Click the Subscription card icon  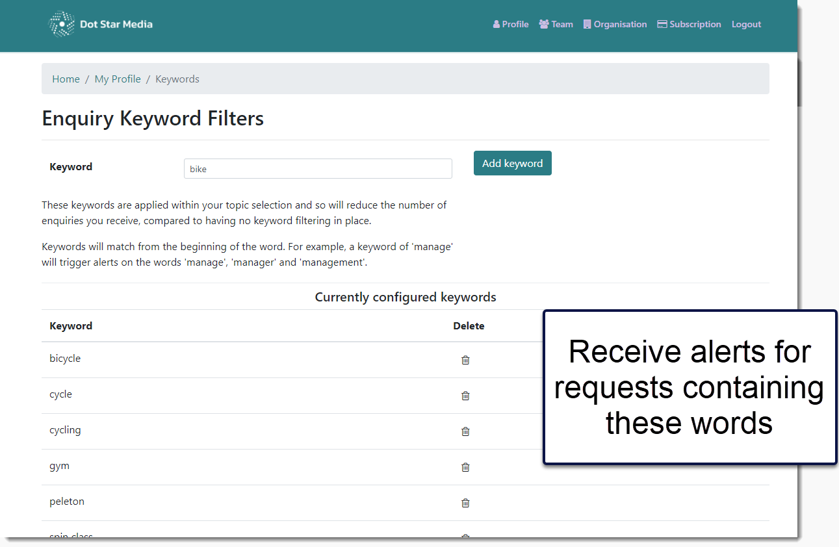[662, 23]
